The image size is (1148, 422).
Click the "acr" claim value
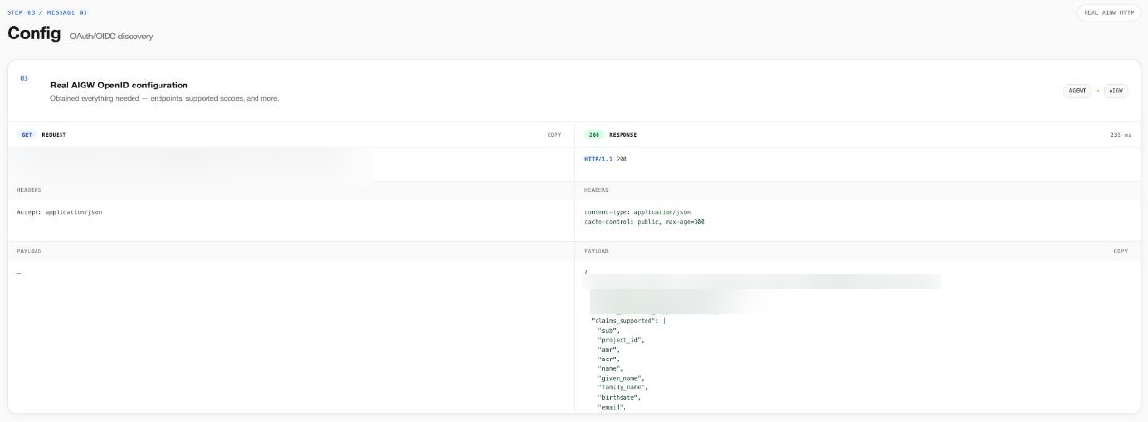(608, 359)
